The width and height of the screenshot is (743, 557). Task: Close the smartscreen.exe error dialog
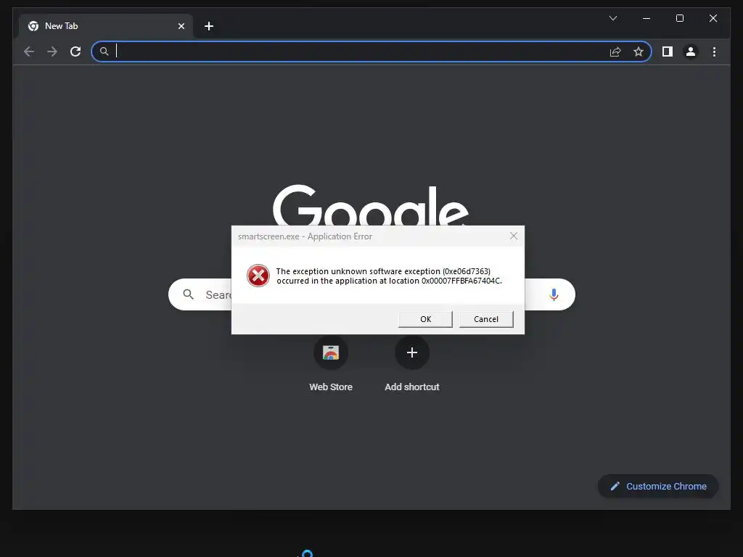point(514,236)
